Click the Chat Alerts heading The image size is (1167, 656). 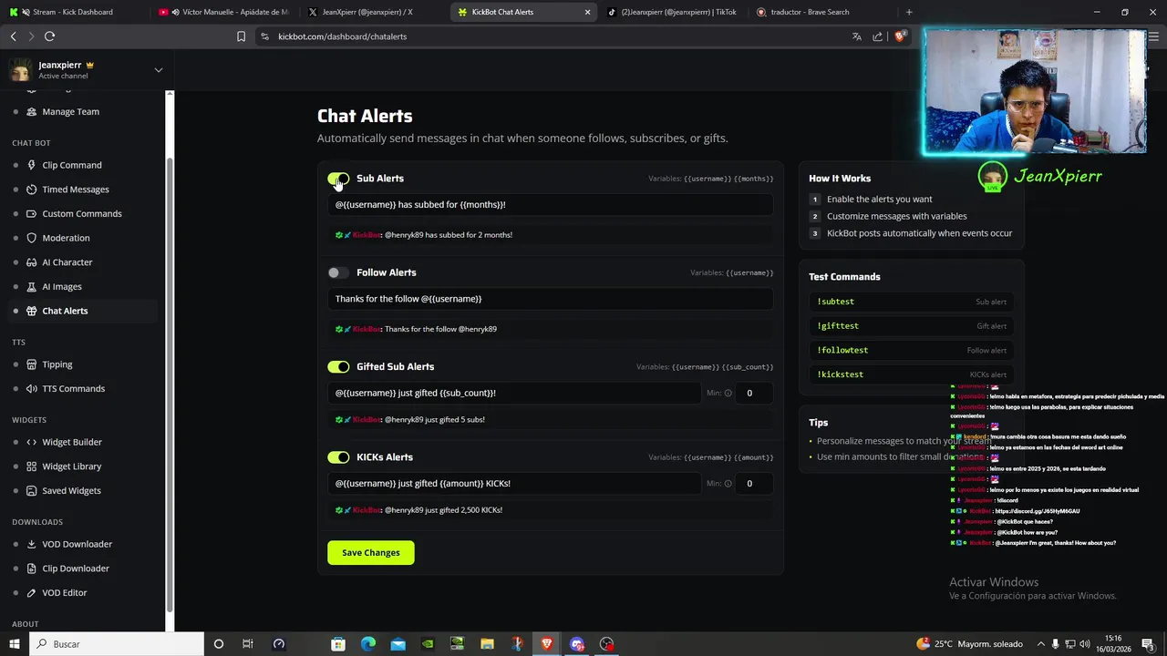pyautogui.click(x=365, y=116)
